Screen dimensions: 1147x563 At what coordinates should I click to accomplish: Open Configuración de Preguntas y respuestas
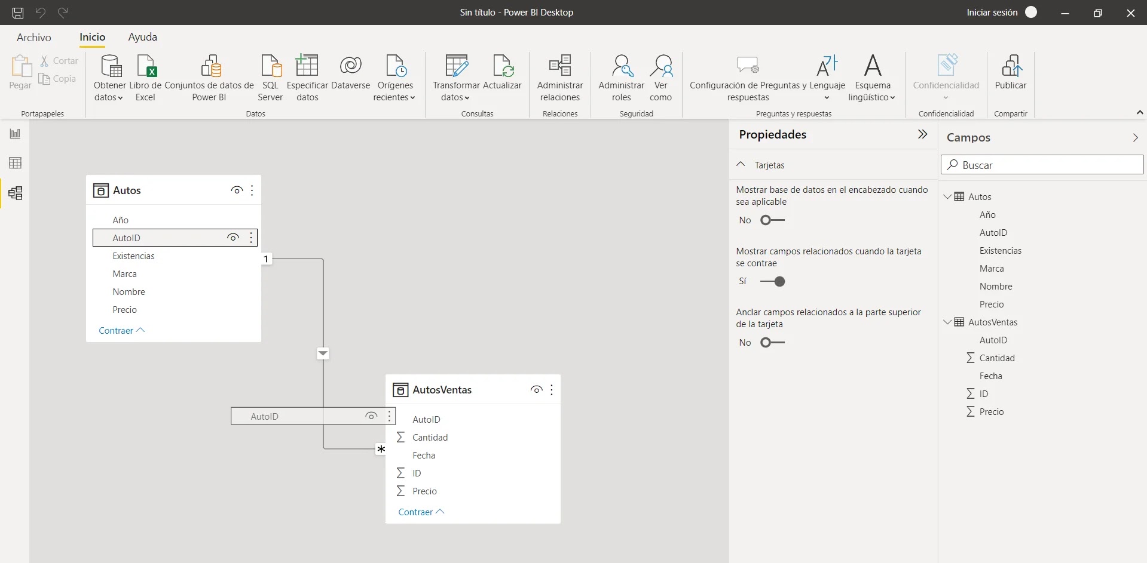pyautogui.click(x=748, y=78)
